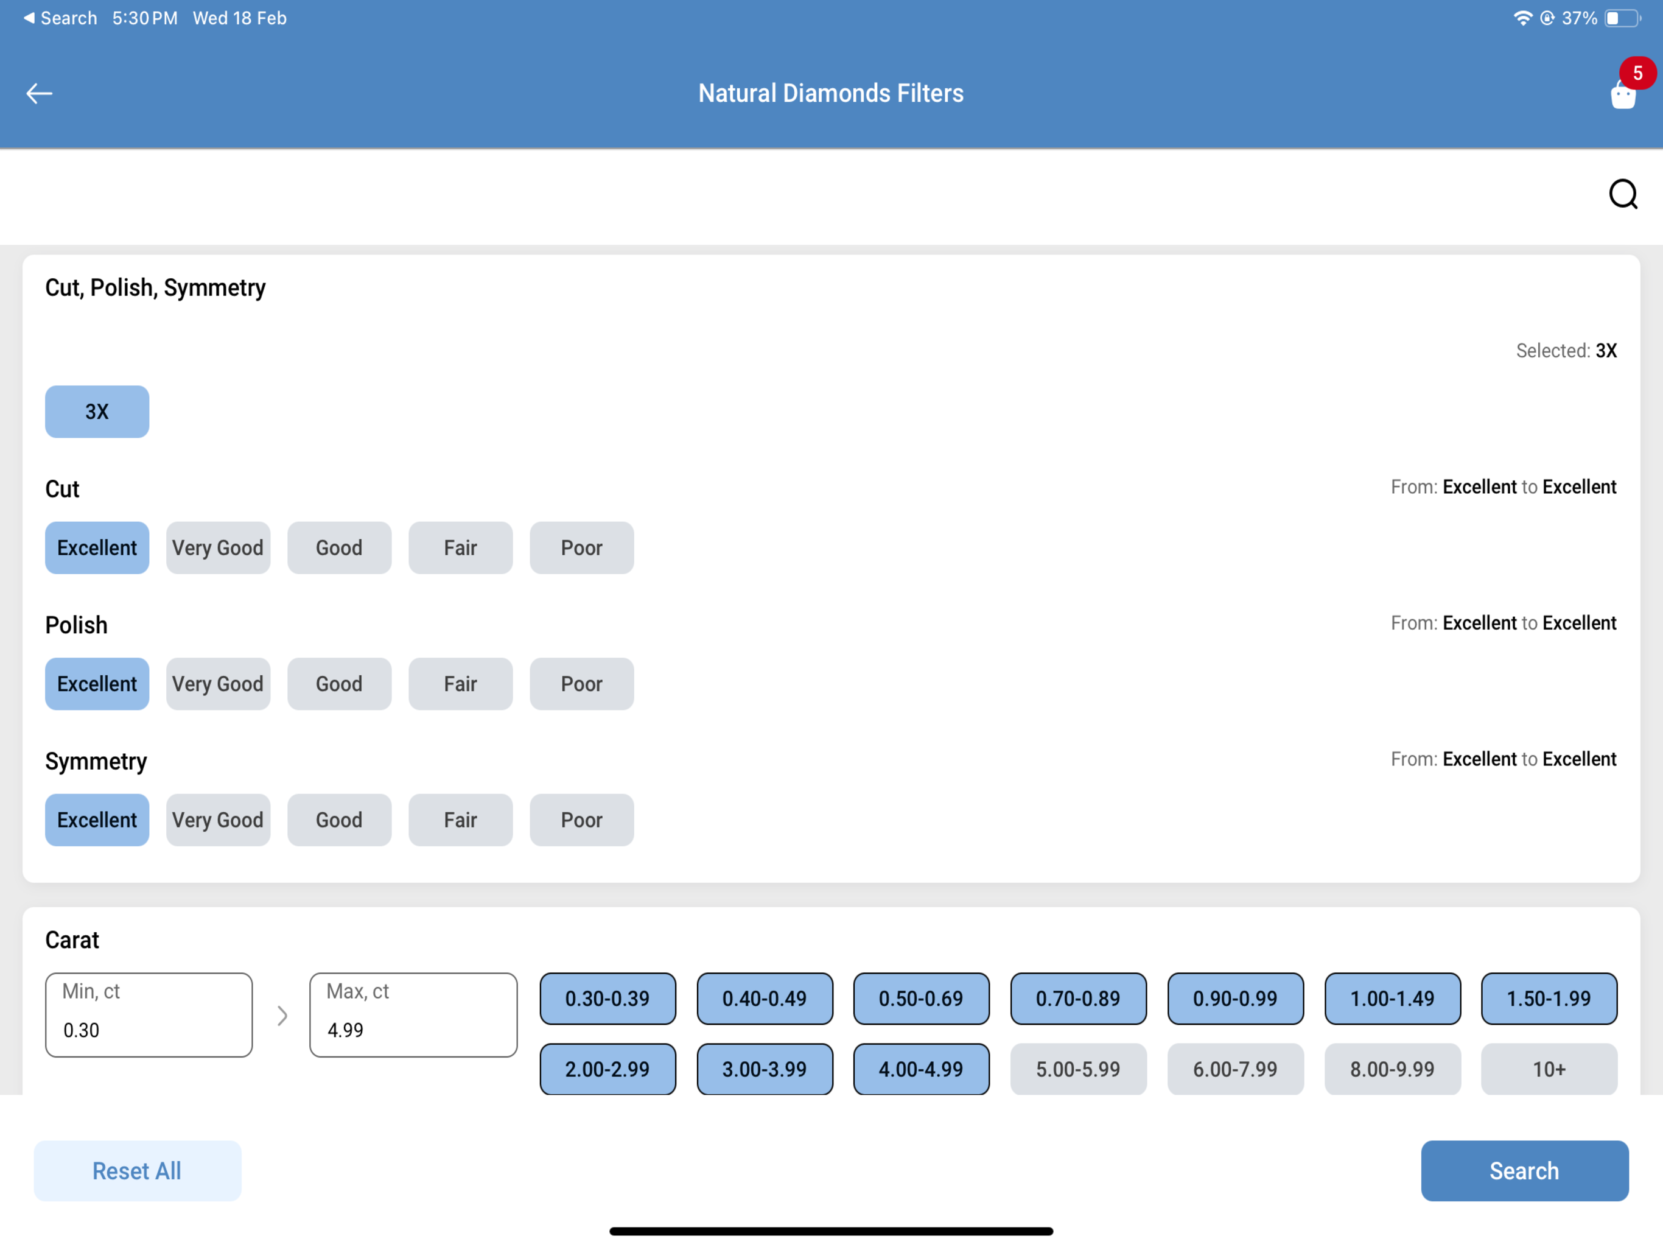Image resolution: width=1663 pixels, height=1247 pixels.
Task: Tap the home indicator bar
Action: coord(831,1231)
